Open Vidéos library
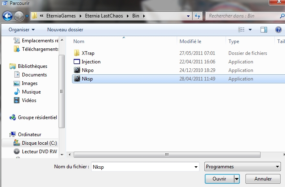The height and width of the screenshot is (187, 285). click(x=25, y=100)
